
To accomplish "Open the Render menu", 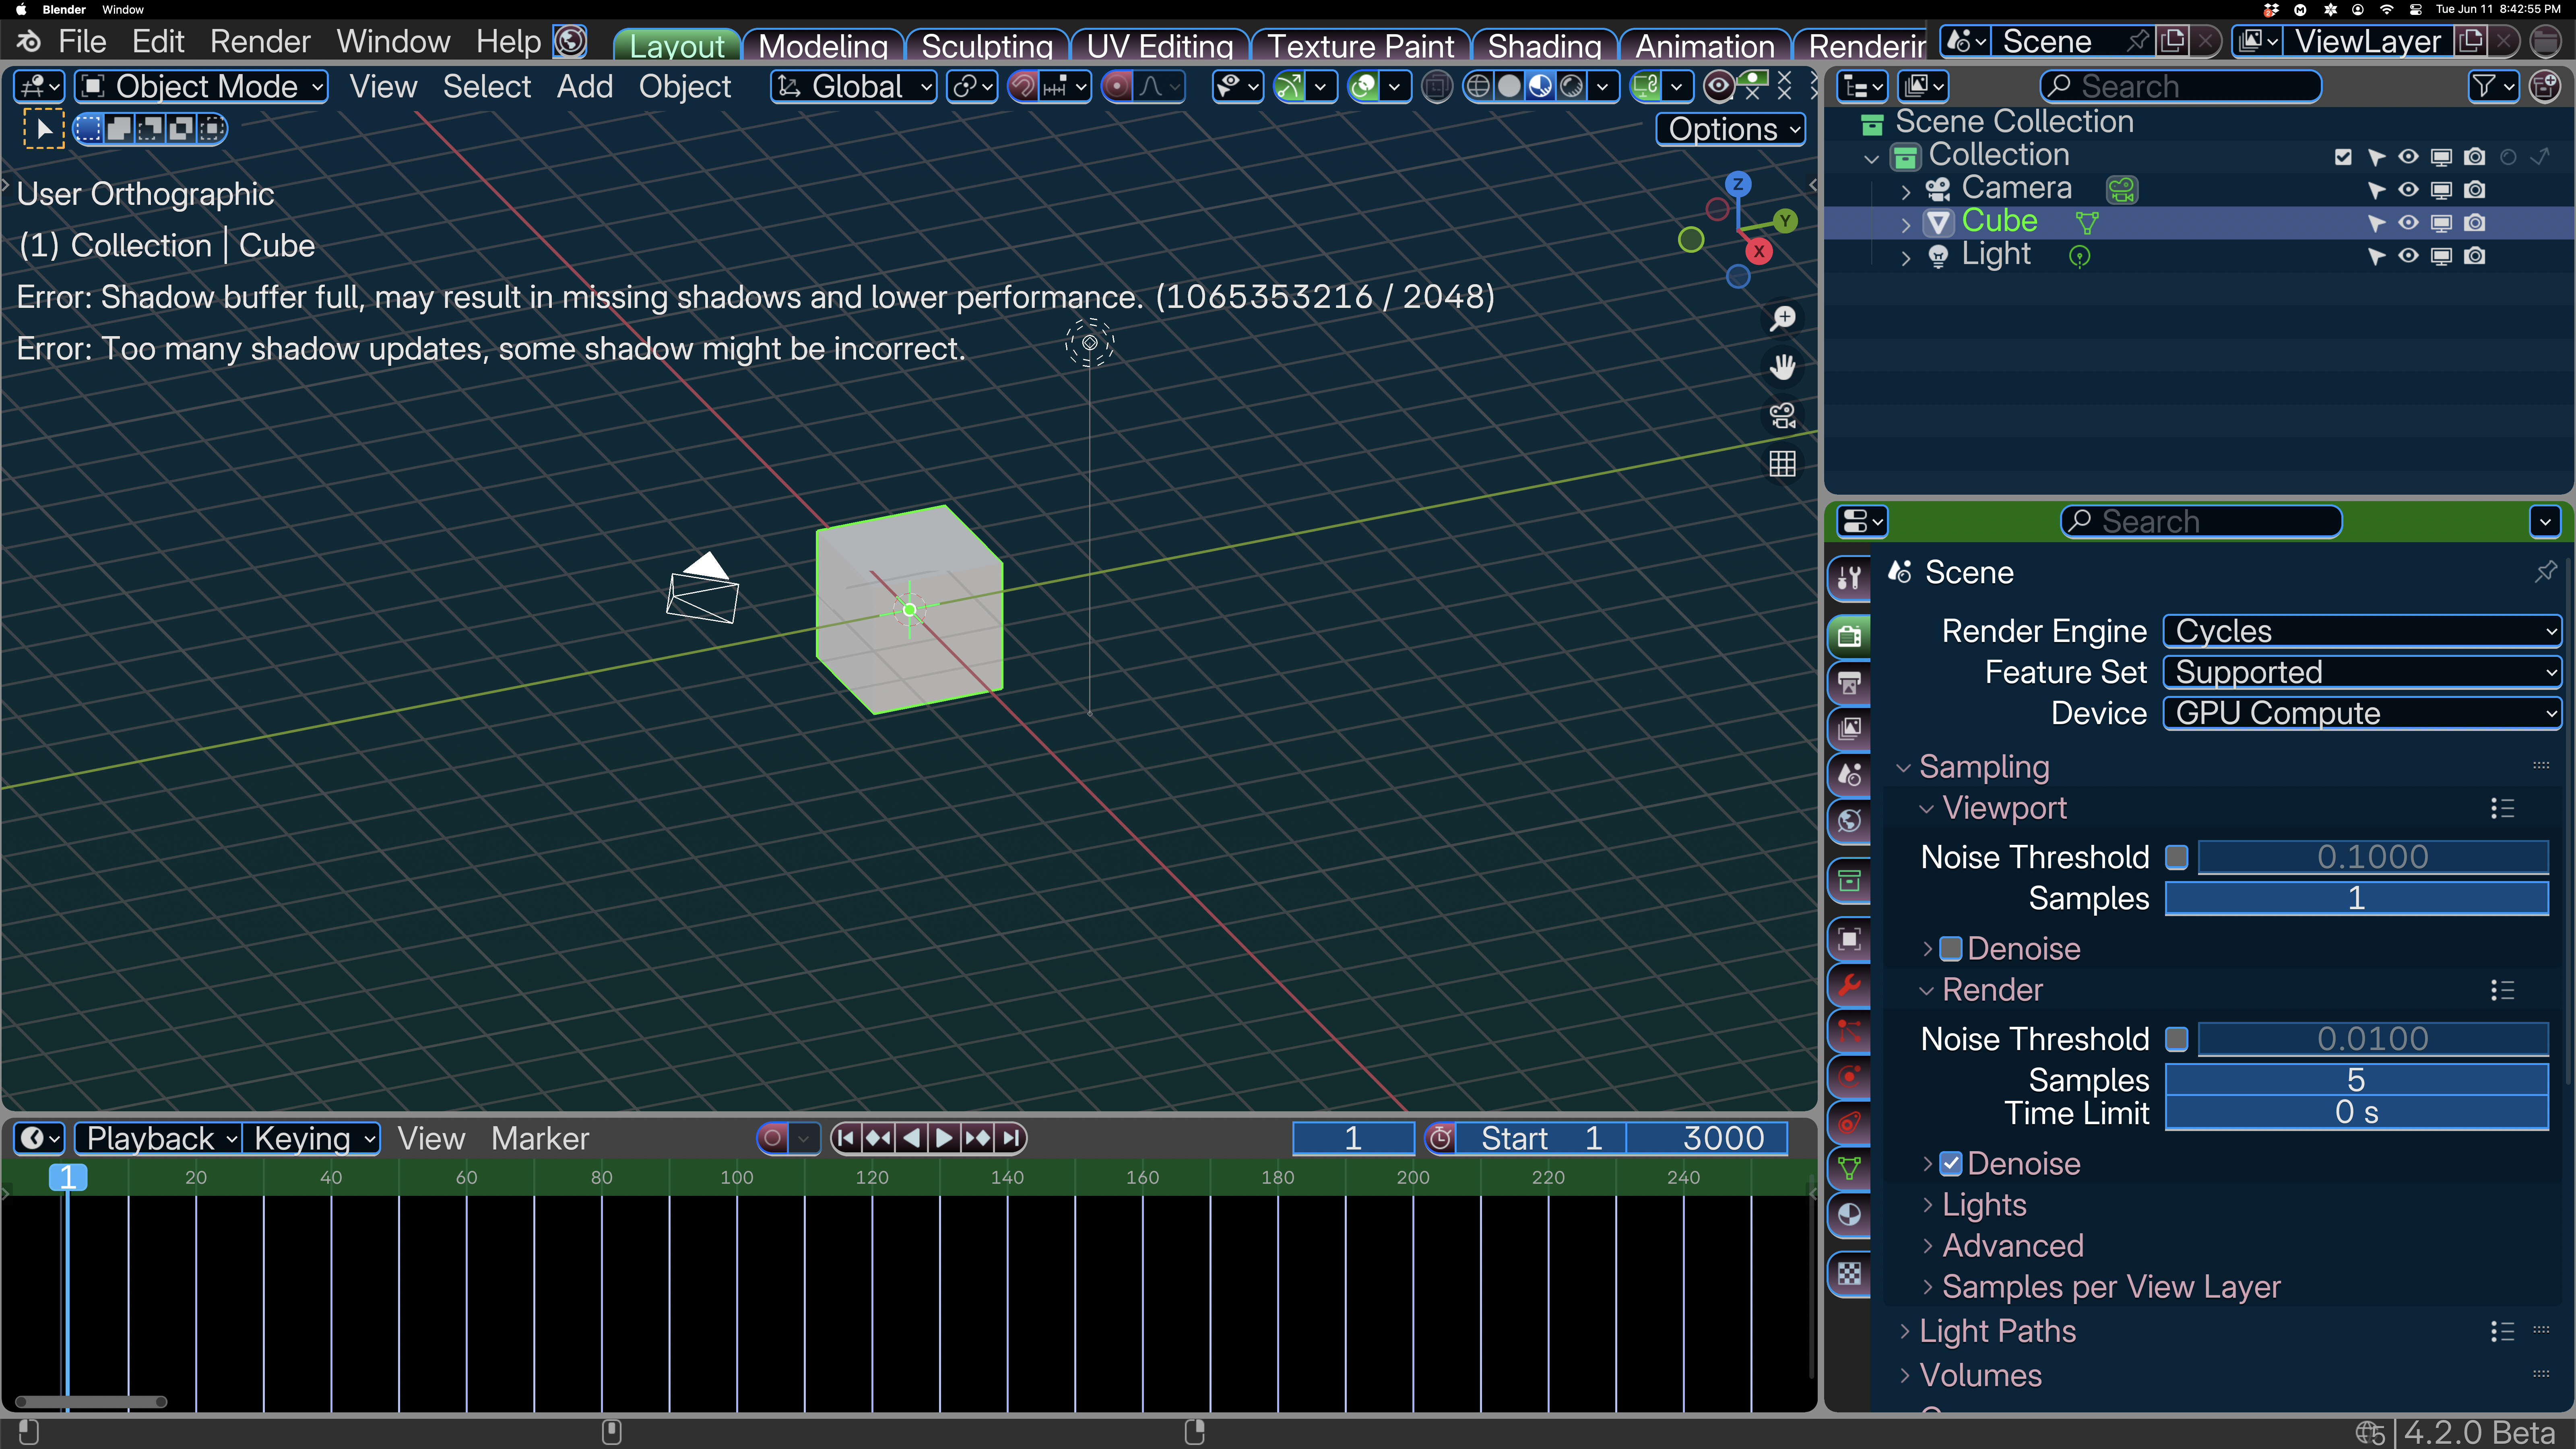I will 260,42.
